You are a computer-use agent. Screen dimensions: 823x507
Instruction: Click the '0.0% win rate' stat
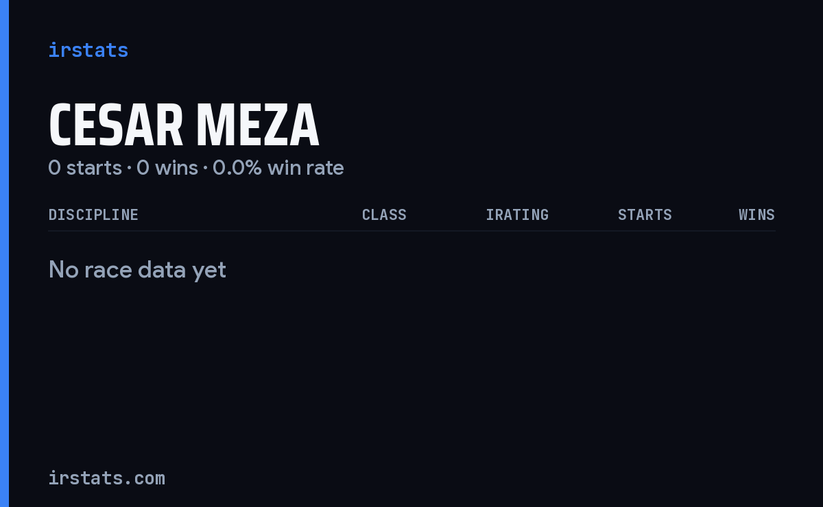click(278, 167)
